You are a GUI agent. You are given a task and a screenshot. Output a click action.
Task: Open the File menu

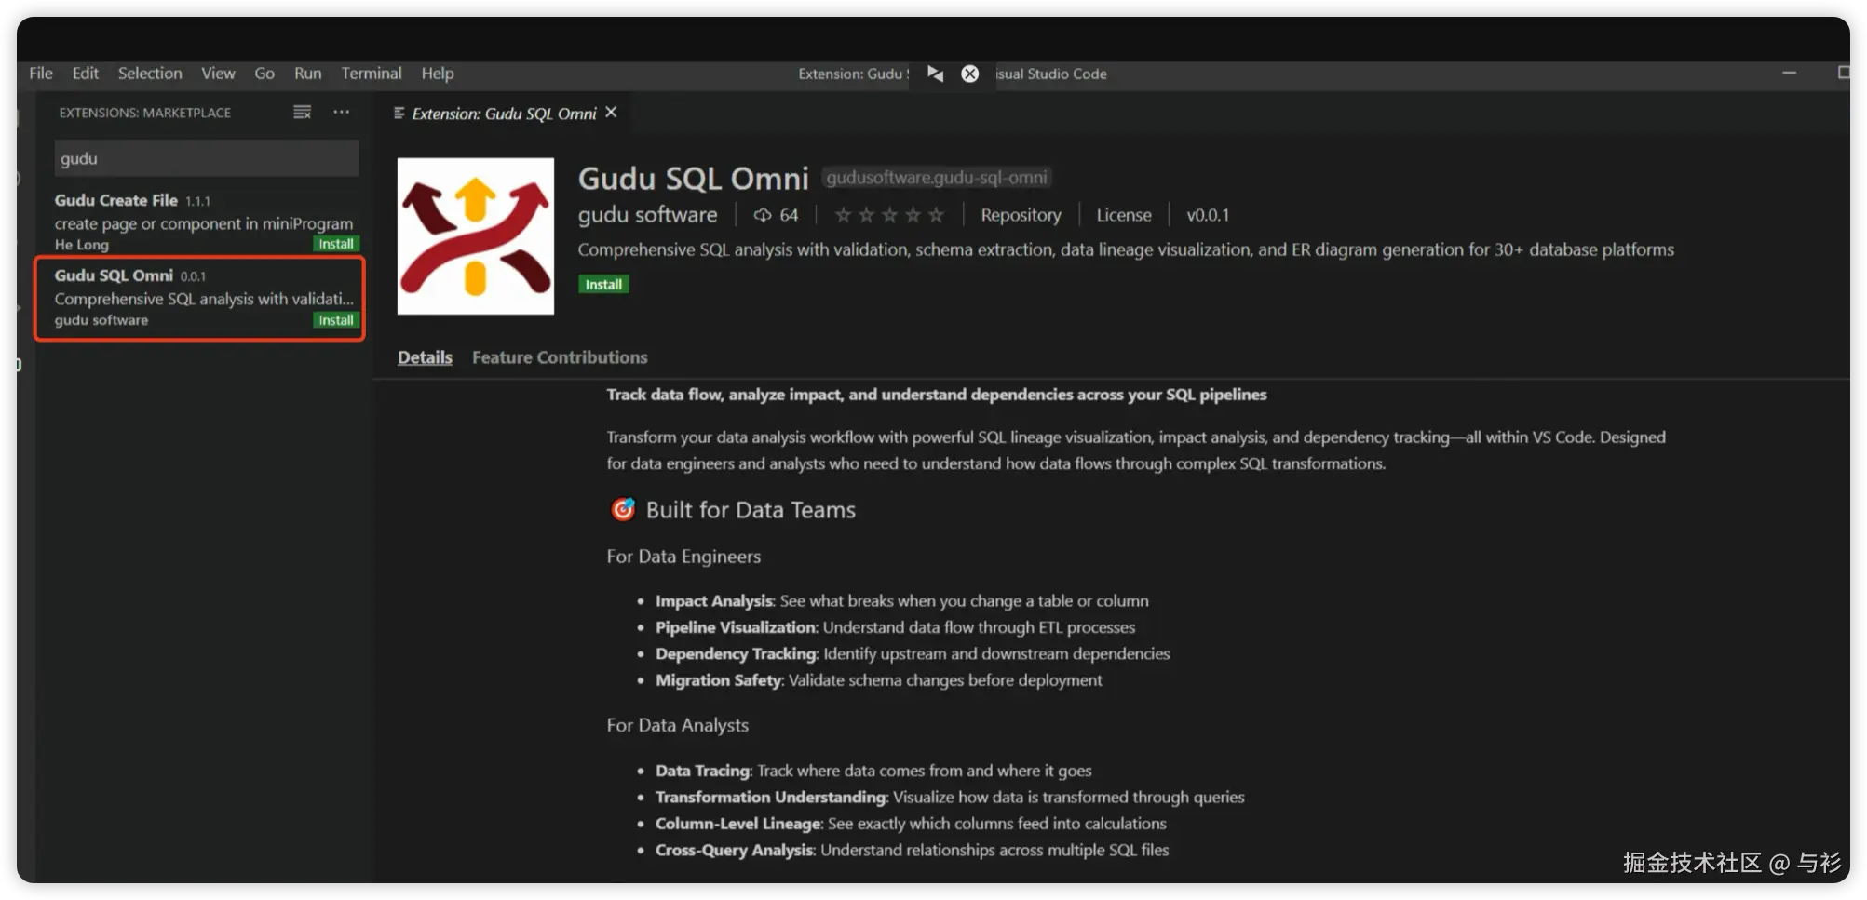[41, 74]
